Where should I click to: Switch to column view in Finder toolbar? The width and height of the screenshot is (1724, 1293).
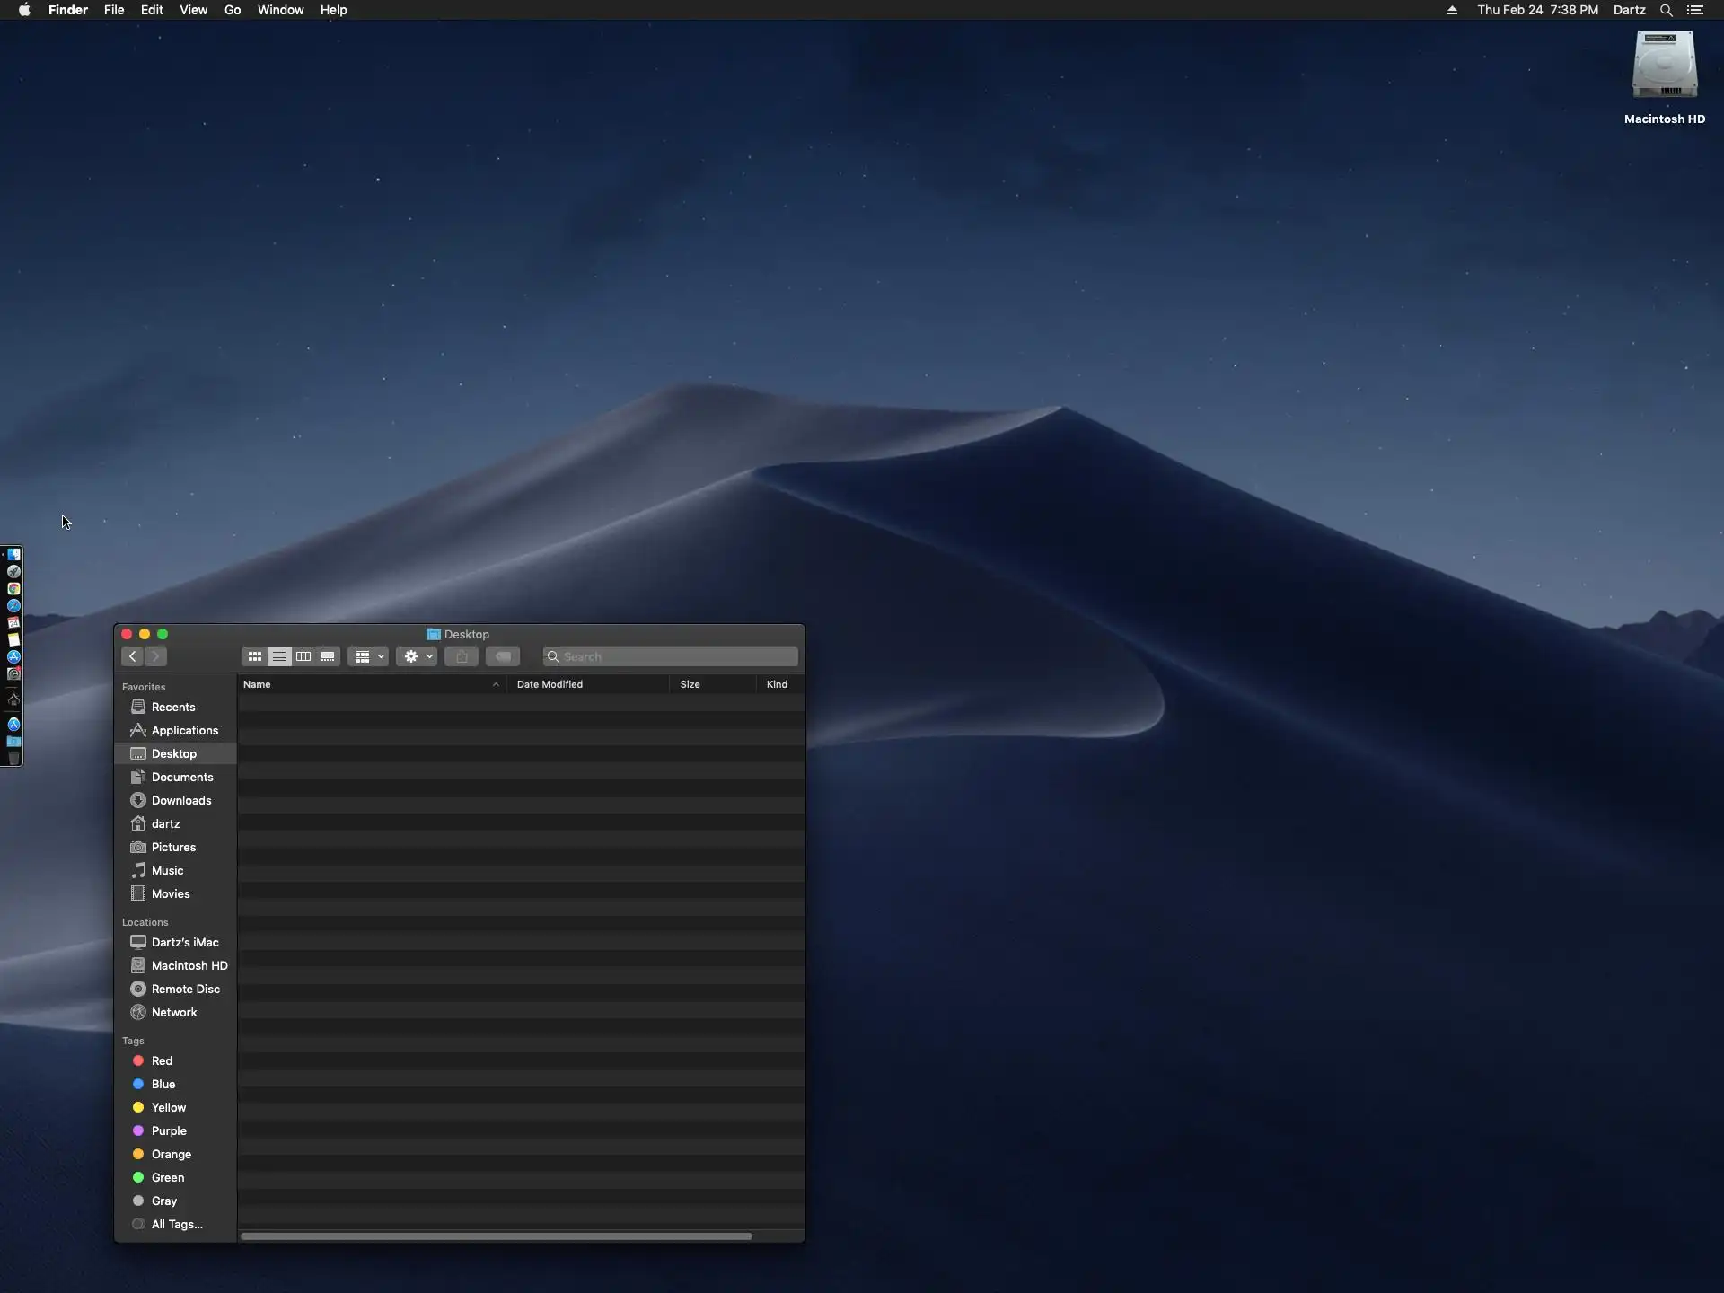303,656
